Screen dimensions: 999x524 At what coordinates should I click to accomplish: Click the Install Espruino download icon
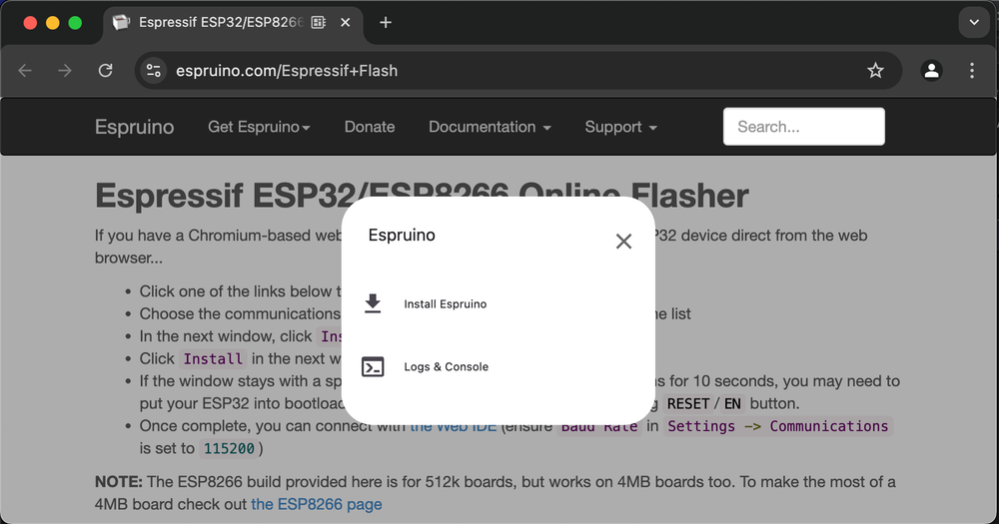tap(373, 303)
